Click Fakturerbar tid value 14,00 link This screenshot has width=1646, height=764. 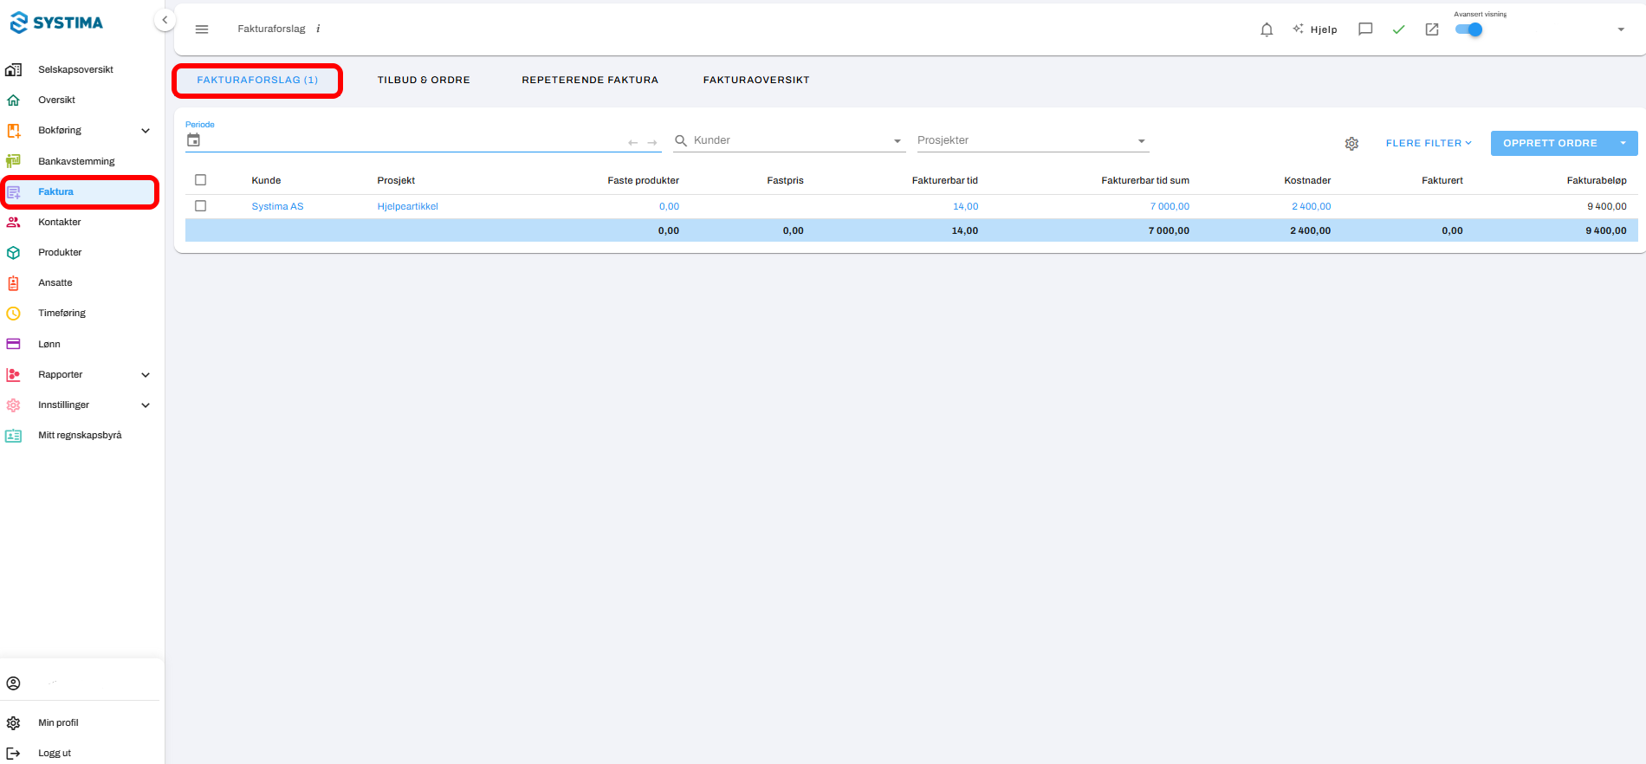tap(965, 206)
